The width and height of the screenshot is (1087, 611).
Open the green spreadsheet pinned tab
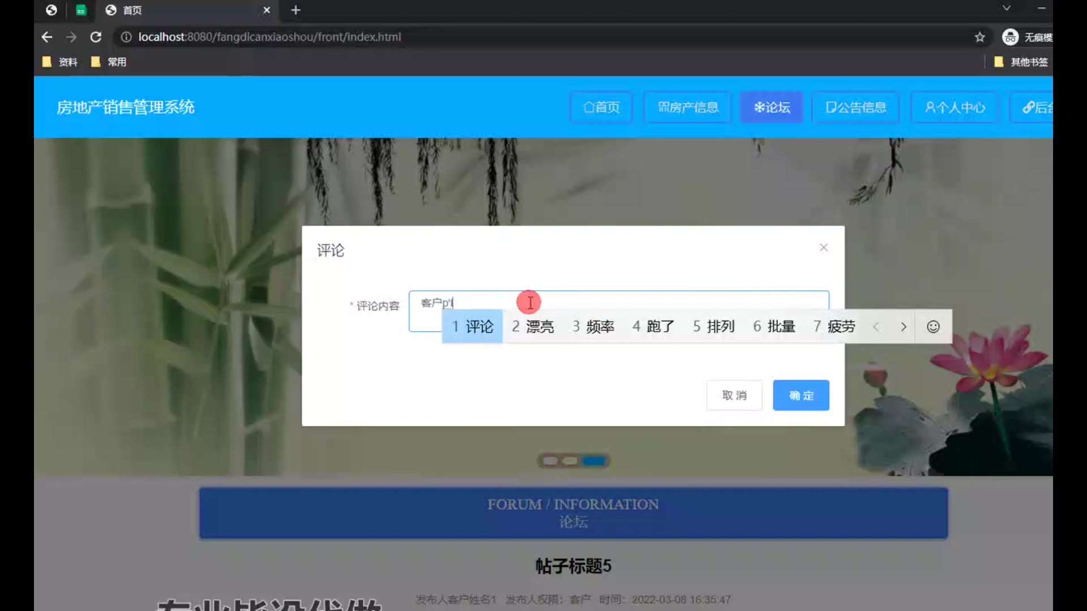tap(81, 10)
